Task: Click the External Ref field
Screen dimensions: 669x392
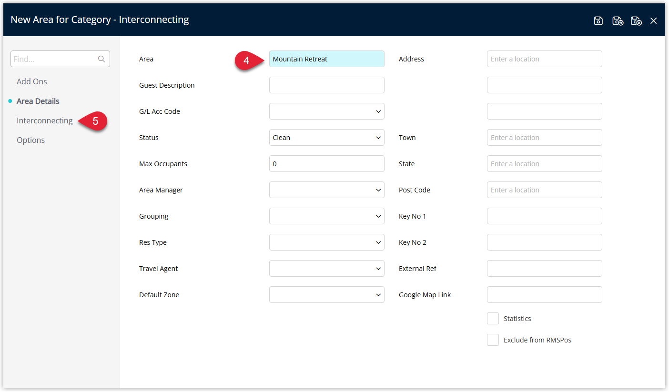Action: point(545,269)
